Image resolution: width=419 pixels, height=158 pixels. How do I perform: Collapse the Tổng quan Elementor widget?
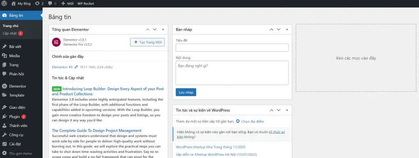pyautogui.click(x=163, y=30)
